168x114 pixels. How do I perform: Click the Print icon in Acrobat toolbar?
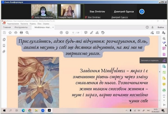coord(21,33)
